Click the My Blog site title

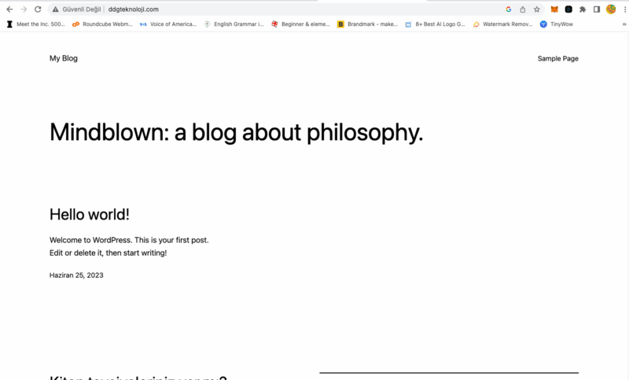64,58
